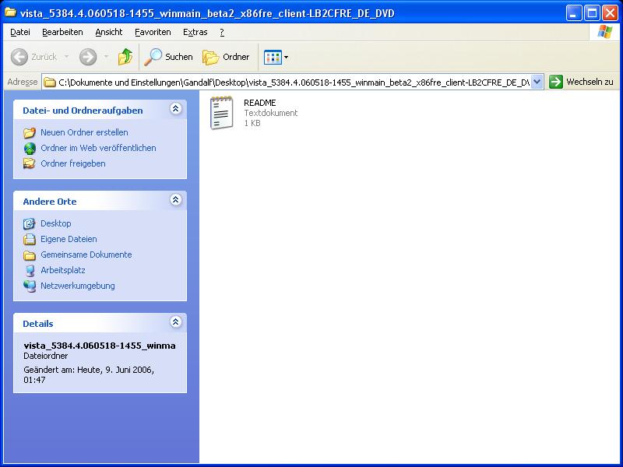Close the Explorer window
Image resolution: width=623 pixels, height=467 pixels.
pos(610,13)
